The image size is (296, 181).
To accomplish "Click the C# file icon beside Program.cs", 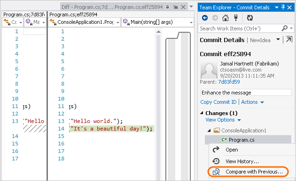I will tap(224, 140).
